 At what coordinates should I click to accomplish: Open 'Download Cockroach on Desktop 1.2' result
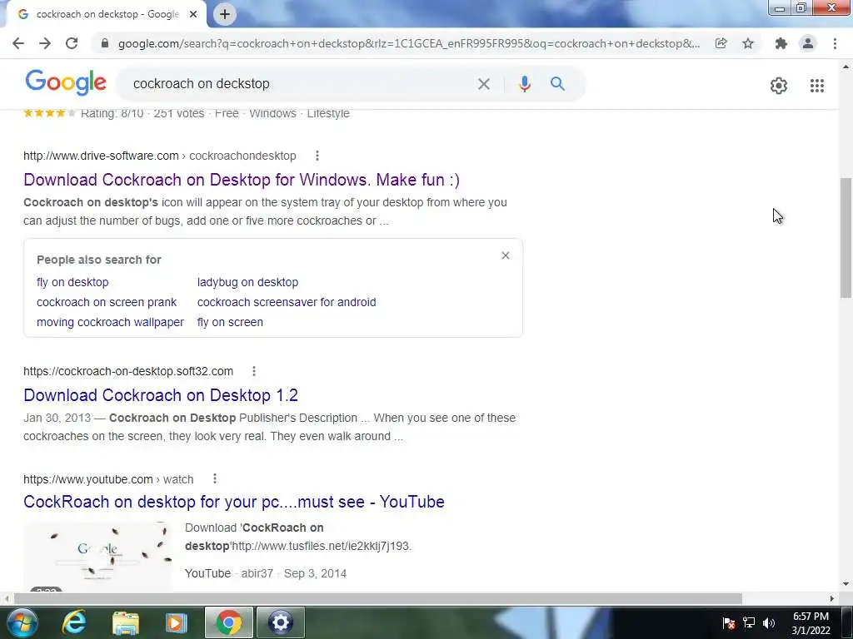[x=161, y=395]
